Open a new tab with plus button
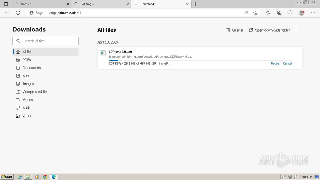Viewport: 320px width, 180px height. coord(196,4)
